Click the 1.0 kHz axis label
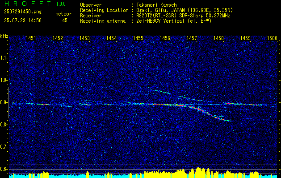 tap(4, 81)
